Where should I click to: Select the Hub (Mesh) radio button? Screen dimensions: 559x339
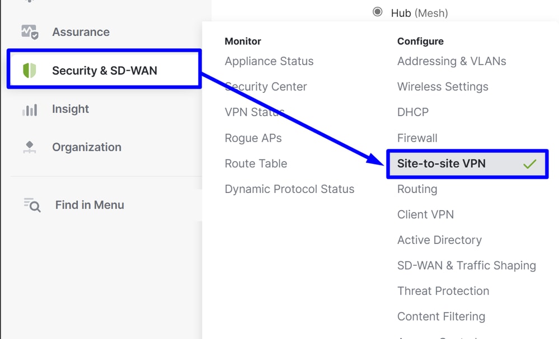pos(378,12)
